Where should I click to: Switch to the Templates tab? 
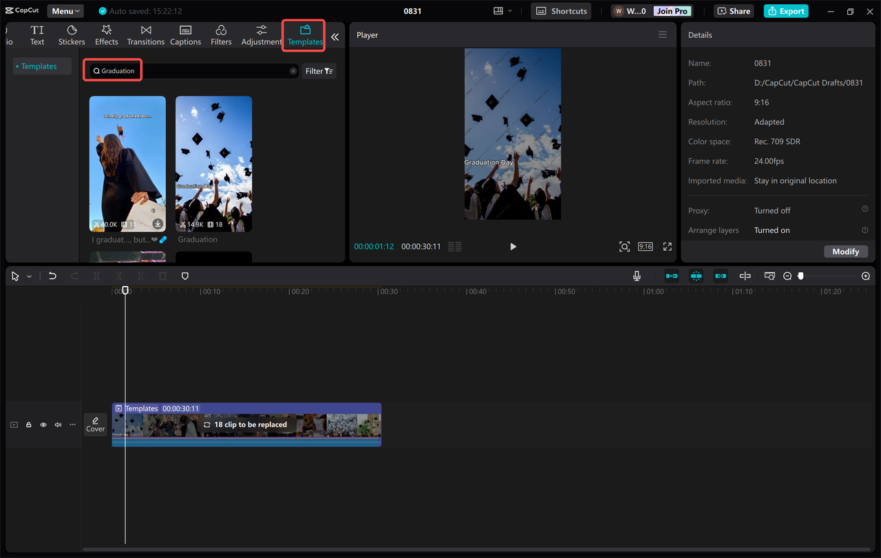[304, 34]
